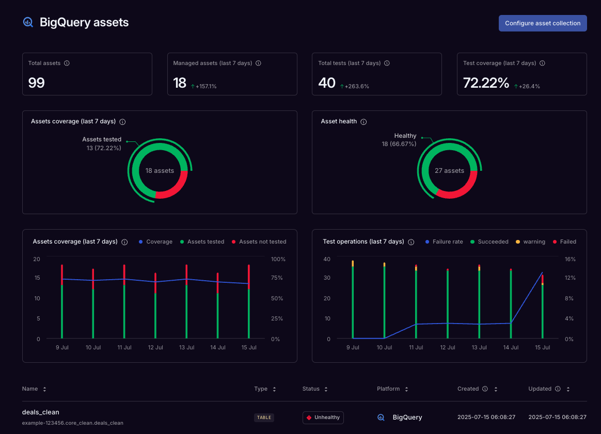Image resolution: width=601 pixels, height=434 pixels.
Task: Open the deals_clean asset details
Action: (x=41, y=412)
